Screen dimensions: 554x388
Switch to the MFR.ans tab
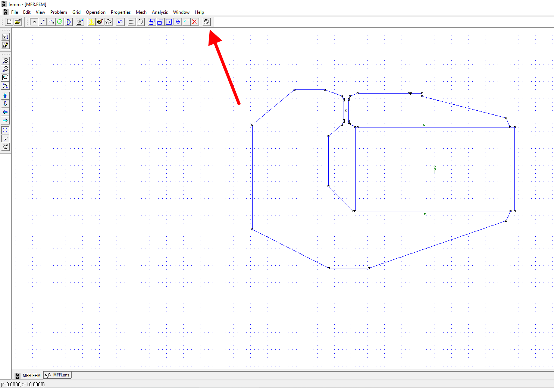(x=57, y=375)
